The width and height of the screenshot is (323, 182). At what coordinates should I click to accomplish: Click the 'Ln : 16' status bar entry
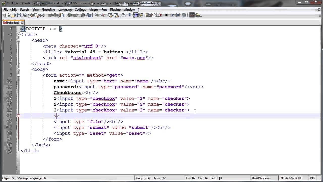tap(191, 178)
